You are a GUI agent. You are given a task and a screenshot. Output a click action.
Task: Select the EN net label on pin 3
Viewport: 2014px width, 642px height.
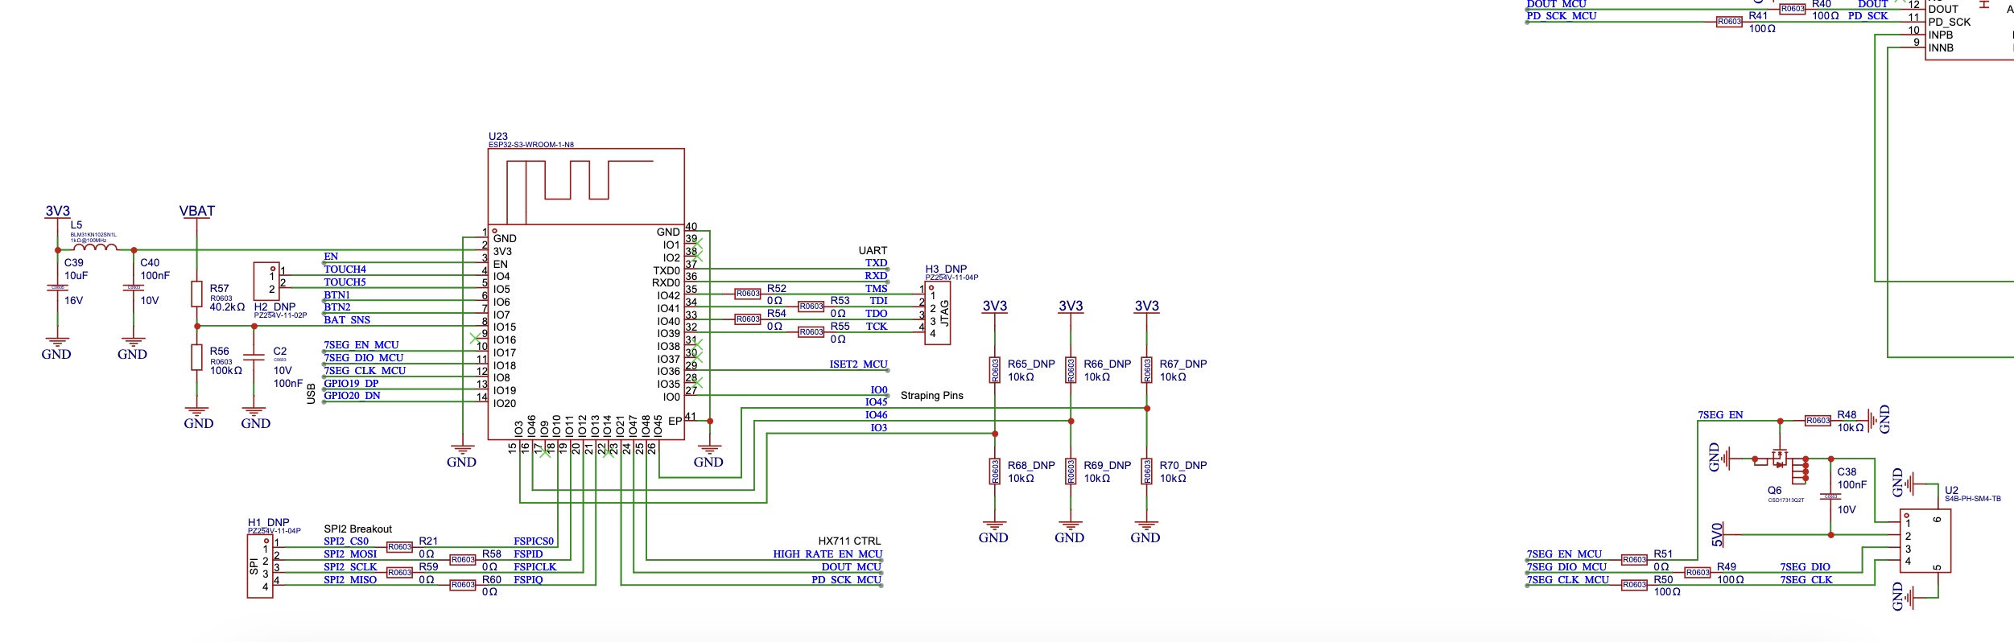click(331, 257)
